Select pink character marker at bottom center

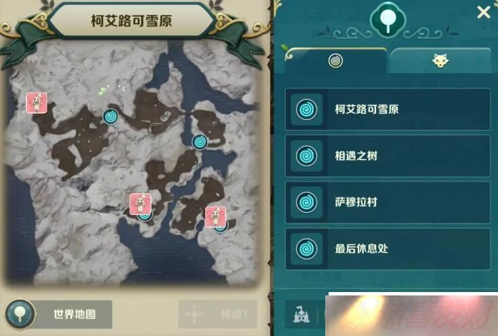tap(140, 203)
